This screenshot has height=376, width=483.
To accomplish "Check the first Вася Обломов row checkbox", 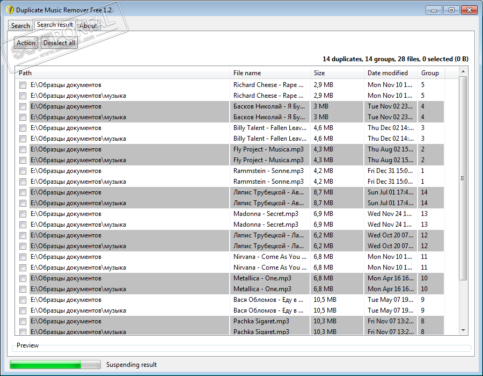I will [x=23, y=300].
